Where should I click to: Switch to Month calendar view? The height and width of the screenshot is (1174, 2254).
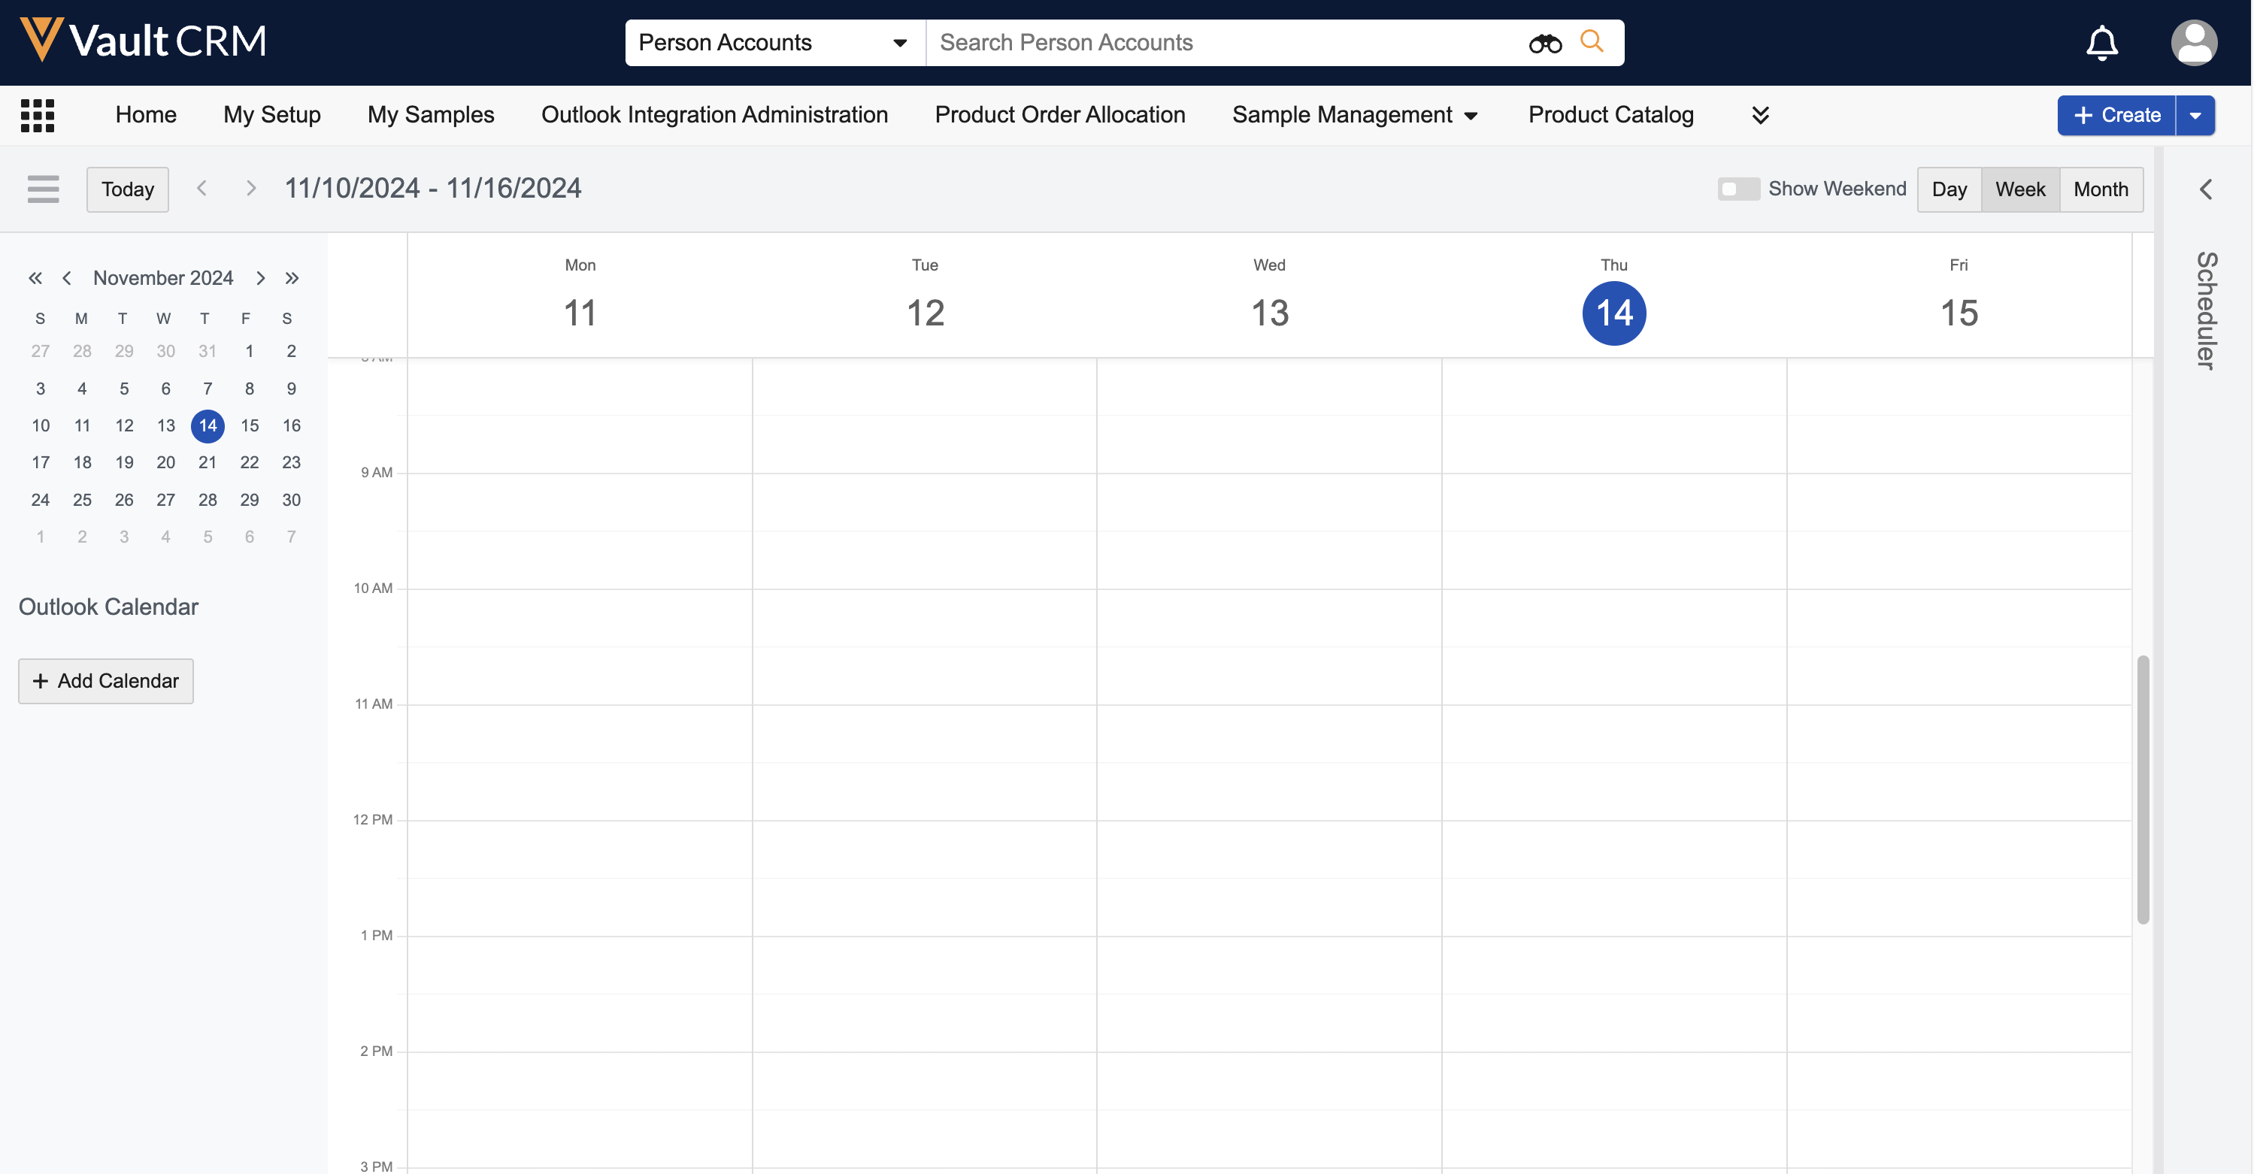[x=2100, y=189]
